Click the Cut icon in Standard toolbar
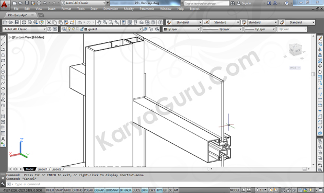 click(49, 22)
